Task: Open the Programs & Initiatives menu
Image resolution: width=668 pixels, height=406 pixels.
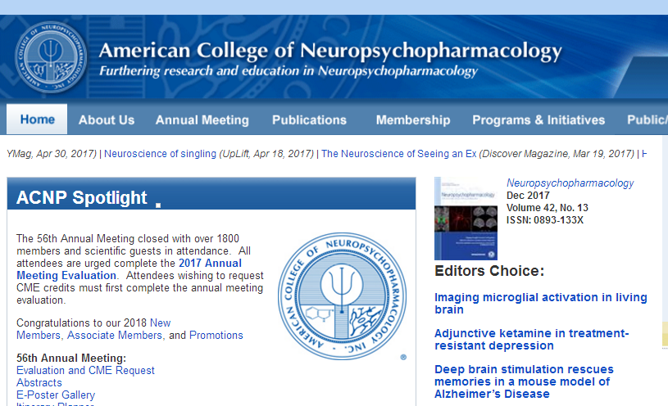Action: click(538, 120)
